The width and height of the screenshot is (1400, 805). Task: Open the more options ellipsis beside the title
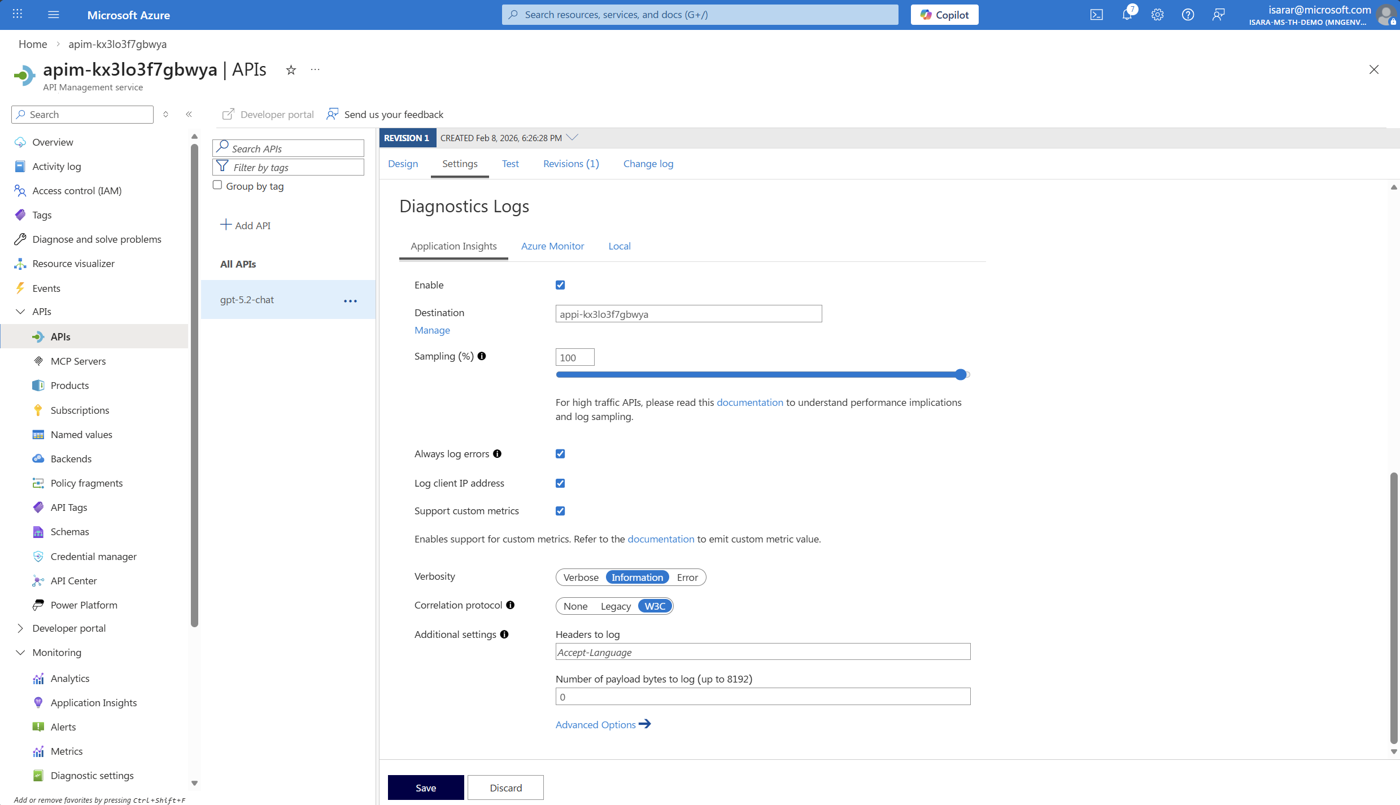(315, 69)
